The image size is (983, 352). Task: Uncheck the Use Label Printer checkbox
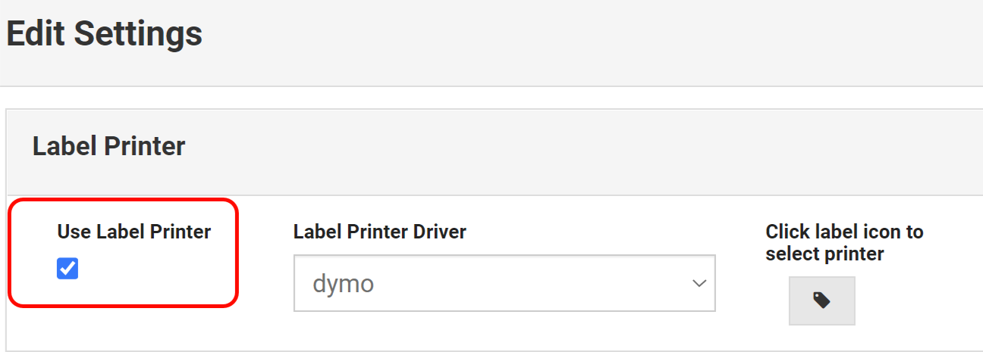coord(68,268)
